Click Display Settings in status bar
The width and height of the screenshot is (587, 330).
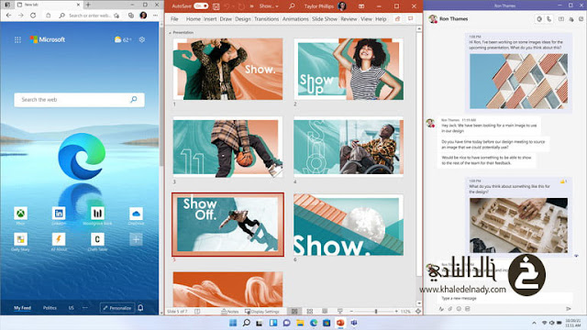(x=262, y=312)
